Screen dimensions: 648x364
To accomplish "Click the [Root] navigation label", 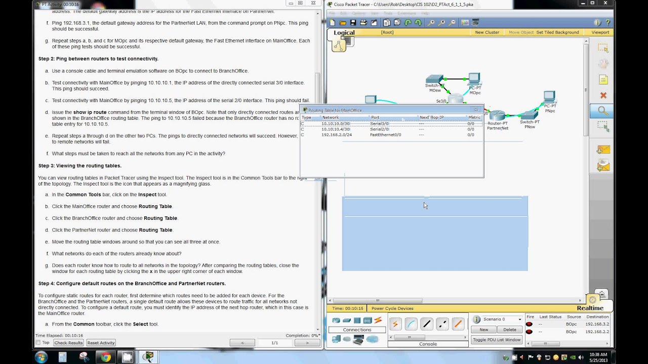I will point(387,32).
